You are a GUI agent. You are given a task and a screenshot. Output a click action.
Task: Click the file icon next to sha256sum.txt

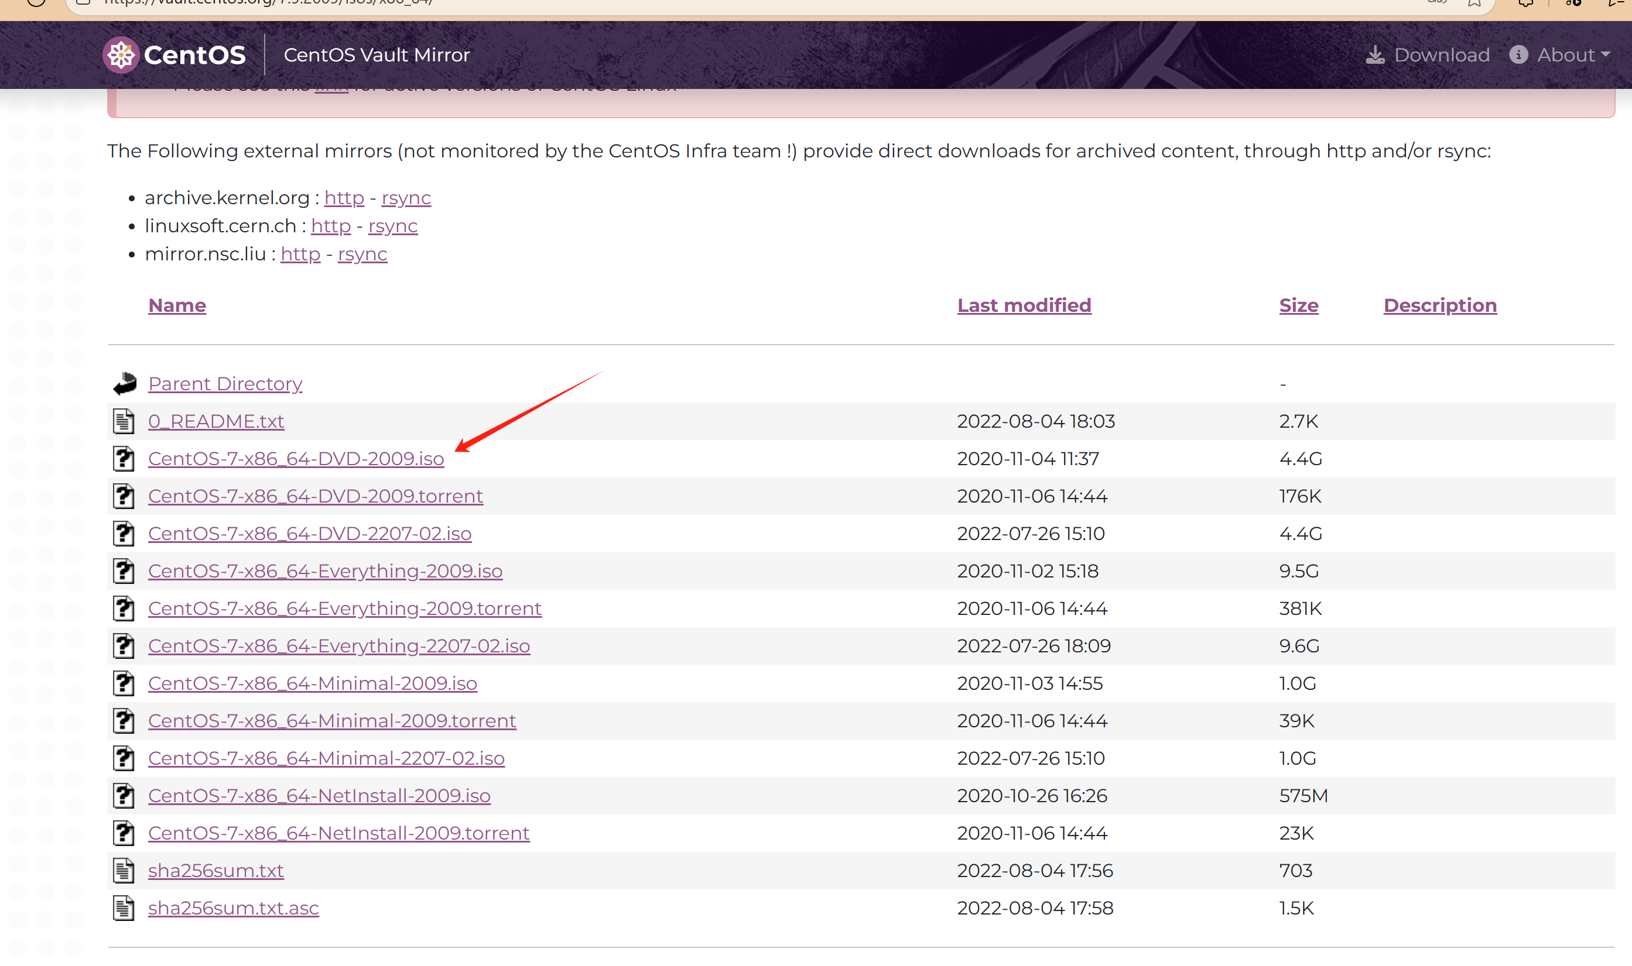pos(124,870)
